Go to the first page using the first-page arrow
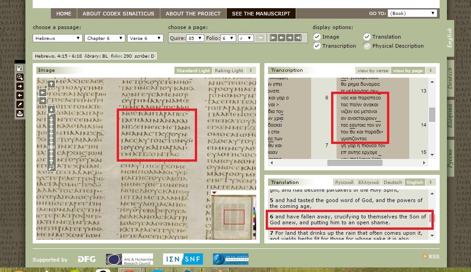 click(x=273, y=38)
